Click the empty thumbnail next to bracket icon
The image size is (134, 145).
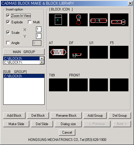[x=99, y=52]
